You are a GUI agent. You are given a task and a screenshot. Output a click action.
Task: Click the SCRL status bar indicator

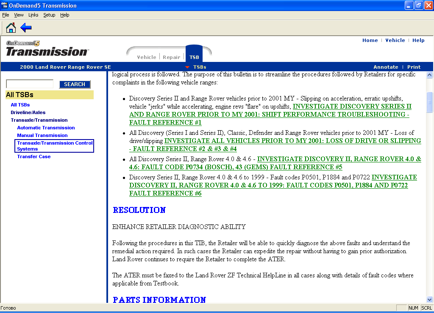pos(426,308)
